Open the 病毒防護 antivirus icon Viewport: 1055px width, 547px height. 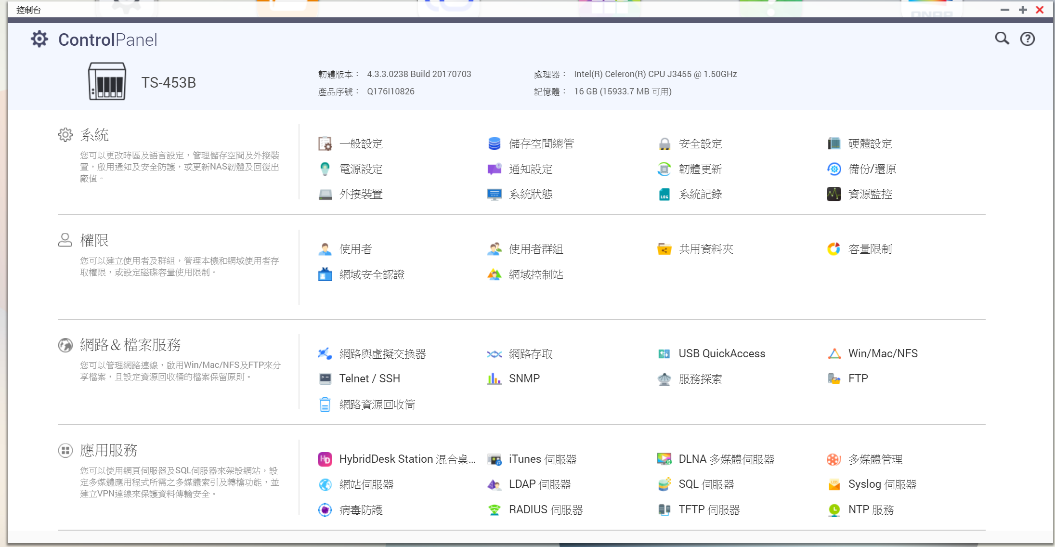(x=325, y=509)
